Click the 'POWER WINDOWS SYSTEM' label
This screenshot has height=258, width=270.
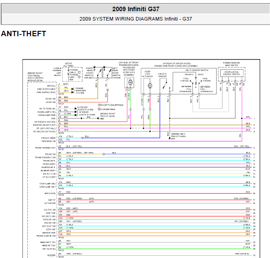click(81, 90)
